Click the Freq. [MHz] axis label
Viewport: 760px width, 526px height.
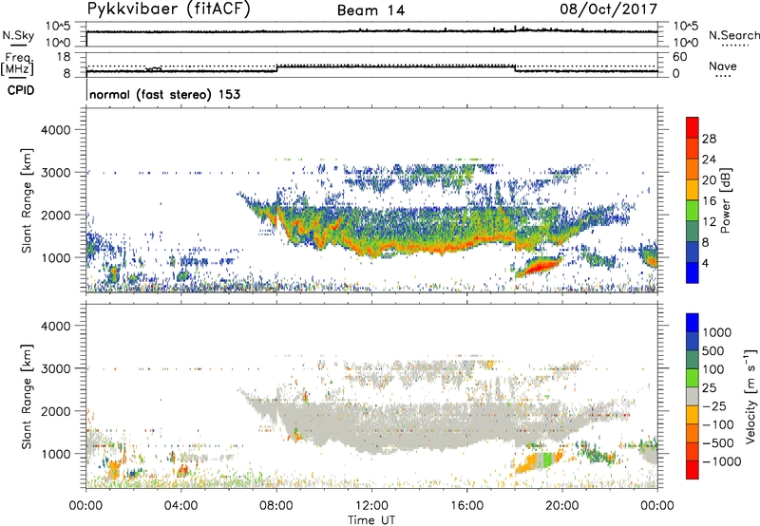click(x=17, y=64)
